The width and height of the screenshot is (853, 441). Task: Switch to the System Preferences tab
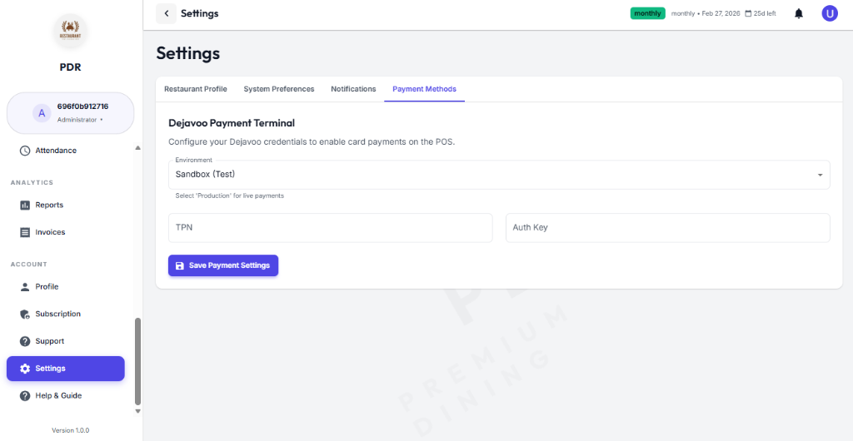point(278,89)
